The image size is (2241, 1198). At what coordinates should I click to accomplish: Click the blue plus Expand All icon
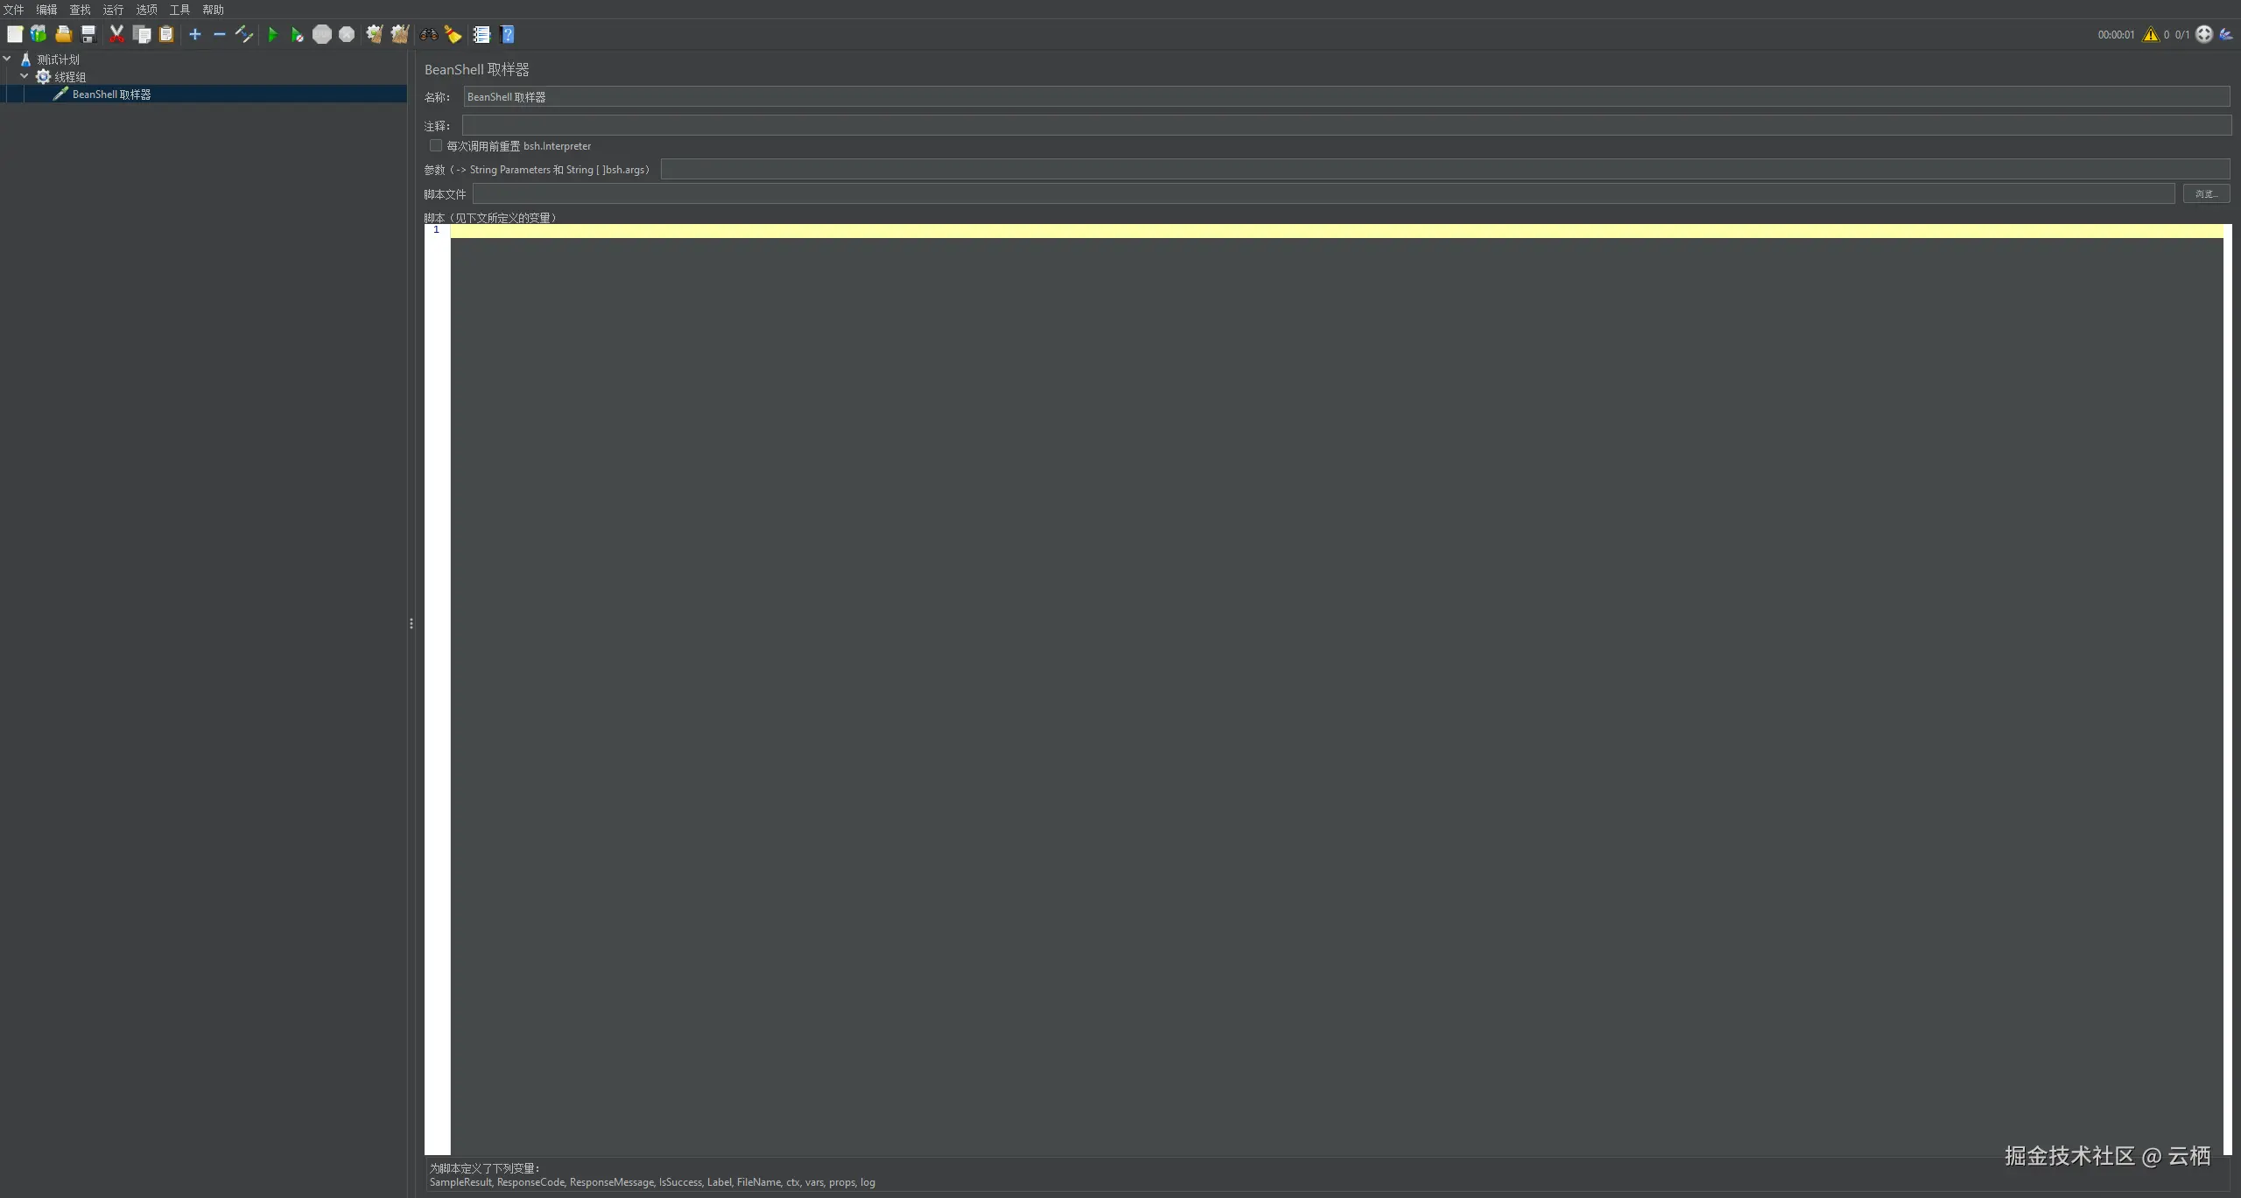pos(195,35)
